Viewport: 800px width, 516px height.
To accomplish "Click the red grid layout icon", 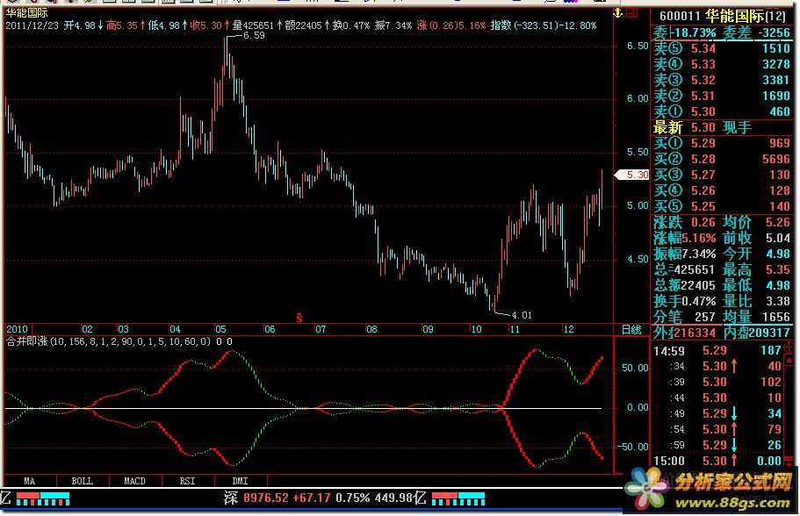I will tap(632, 13).
